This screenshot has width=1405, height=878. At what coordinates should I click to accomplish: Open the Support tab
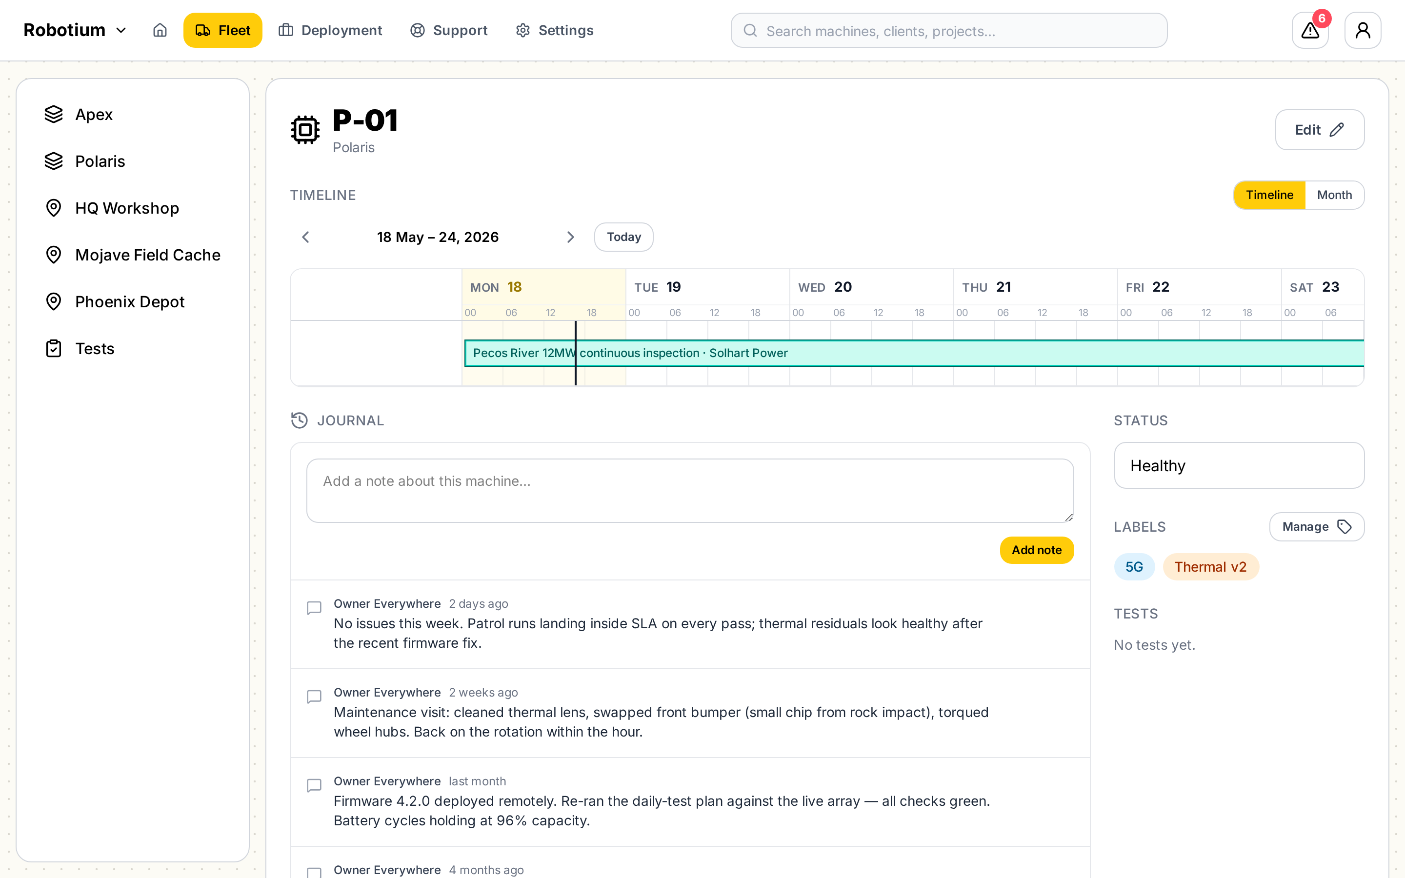[x=449, y=30]
